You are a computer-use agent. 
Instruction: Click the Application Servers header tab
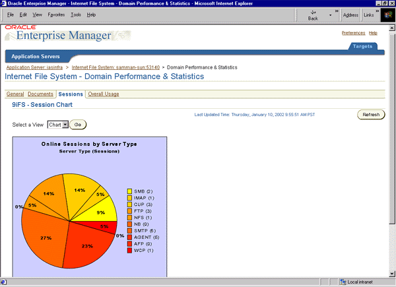click(x=36, y=57)
